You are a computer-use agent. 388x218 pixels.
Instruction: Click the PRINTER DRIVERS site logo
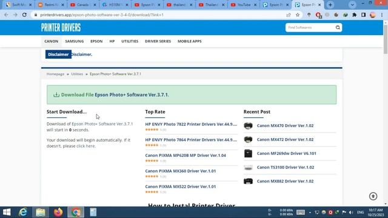point(61,27)
